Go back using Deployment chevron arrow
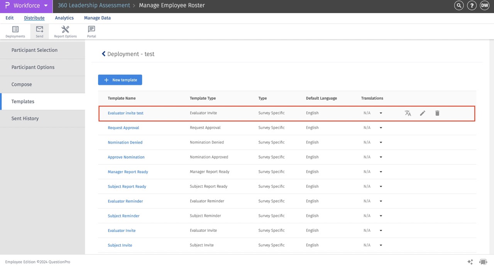The image size is (494, 268). point(103,54)
